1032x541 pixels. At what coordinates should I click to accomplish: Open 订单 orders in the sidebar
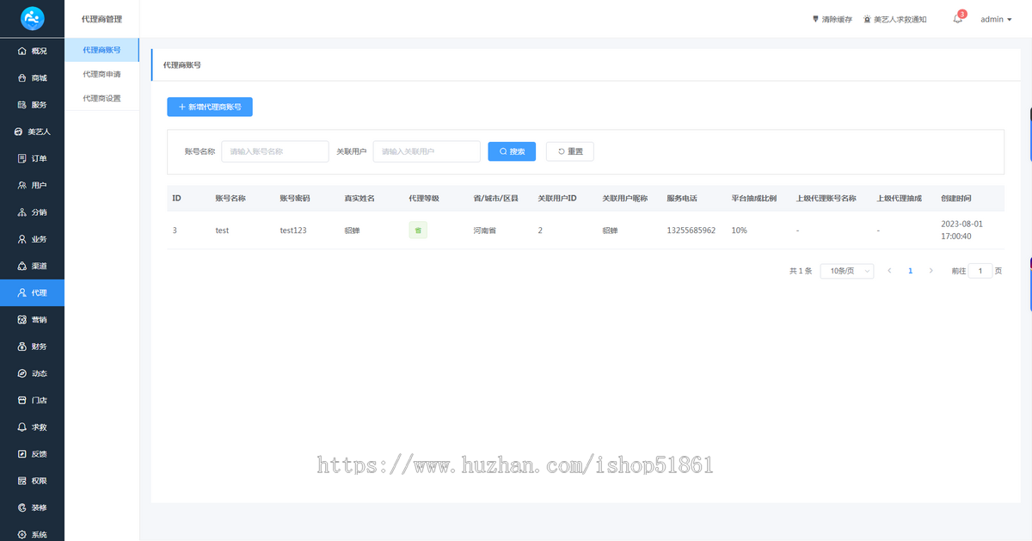(x=32, y=158)
